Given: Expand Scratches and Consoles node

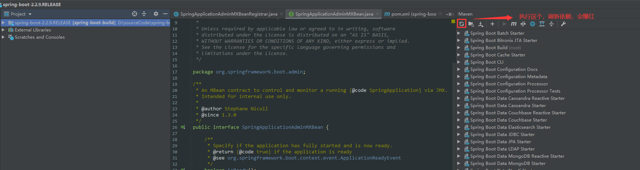Looking at the screenshot, I should (3, 37).
